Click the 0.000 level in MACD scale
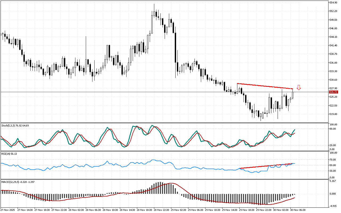 [x=333, y=194]
